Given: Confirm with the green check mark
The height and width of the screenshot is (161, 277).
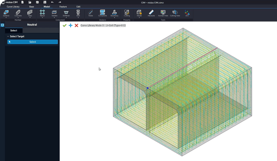Looking at the screenshot, I should pos(64,25).
